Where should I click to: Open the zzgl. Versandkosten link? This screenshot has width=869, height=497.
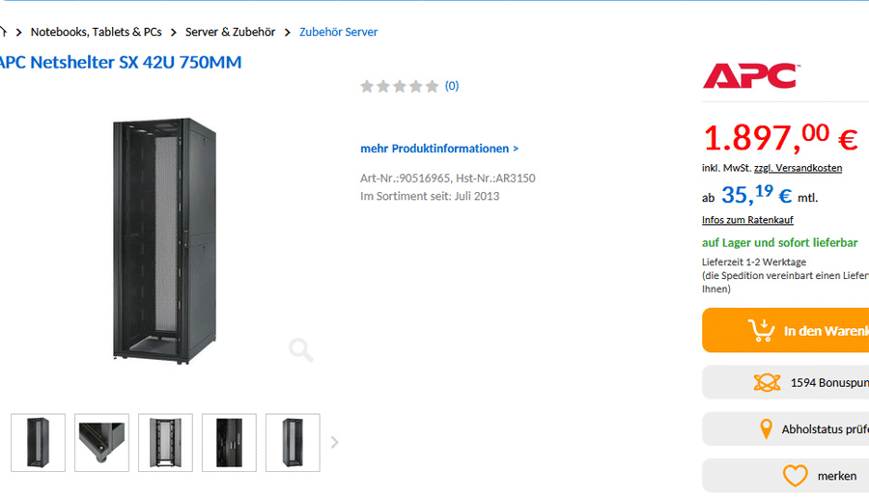coord(799,168)
